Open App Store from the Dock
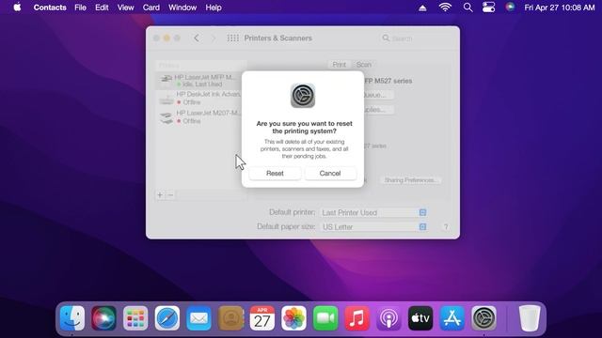The height and width of the screenshot is (338, 602). (x=451, y=318)
